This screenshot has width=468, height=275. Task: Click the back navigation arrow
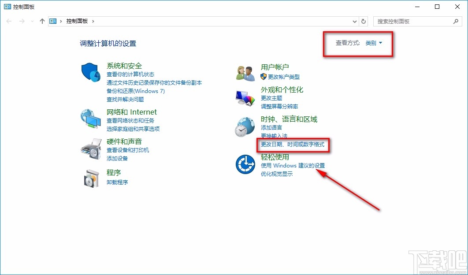(9, 21)
